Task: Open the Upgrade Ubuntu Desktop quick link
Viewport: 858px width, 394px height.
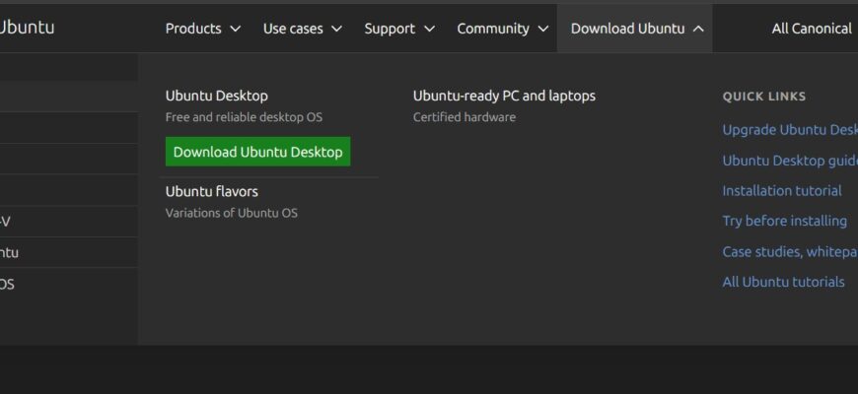Action: pos(790,130)
